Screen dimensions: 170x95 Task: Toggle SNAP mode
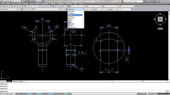[x=22, y=94]
